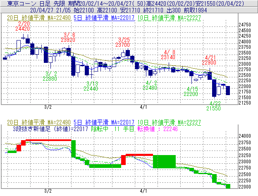Click the 4/21 high label 22900
Screen dimensions: 258x196
pos(209,62)
